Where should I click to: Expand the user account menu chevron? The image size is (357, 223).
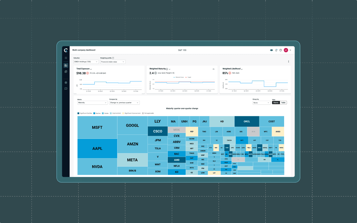[290, 50]
